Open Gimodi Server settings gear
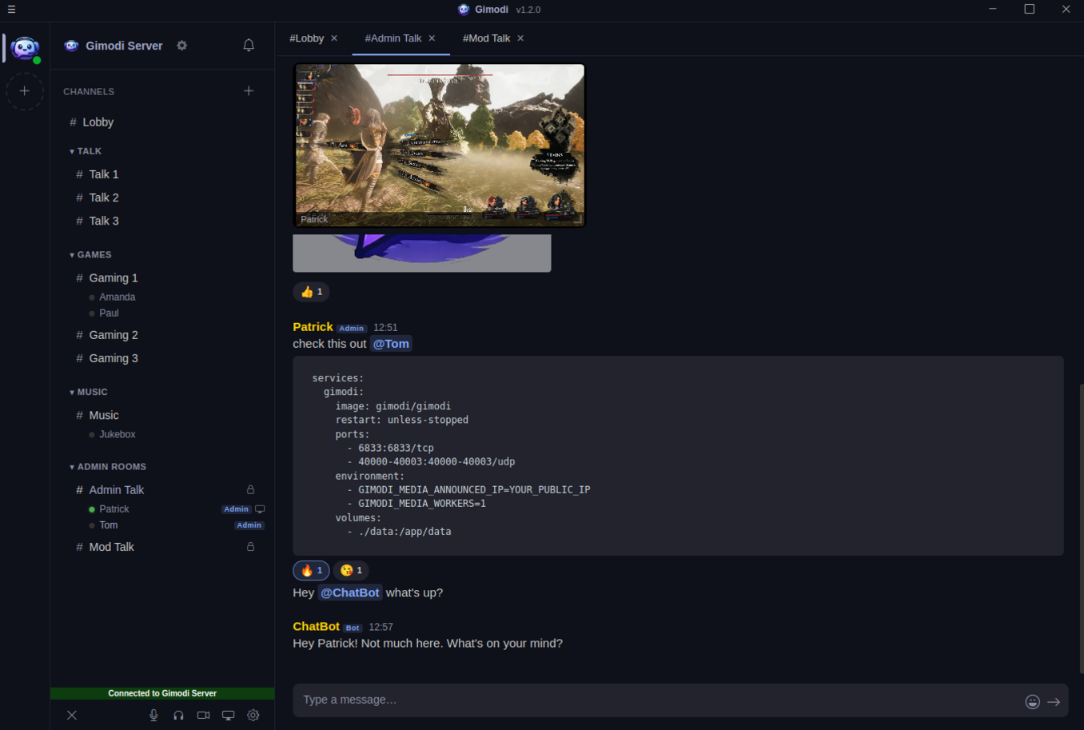Image resolution: width=1084 pixels, height=730 pixels. pyautogui.click(x=181, y=46)
